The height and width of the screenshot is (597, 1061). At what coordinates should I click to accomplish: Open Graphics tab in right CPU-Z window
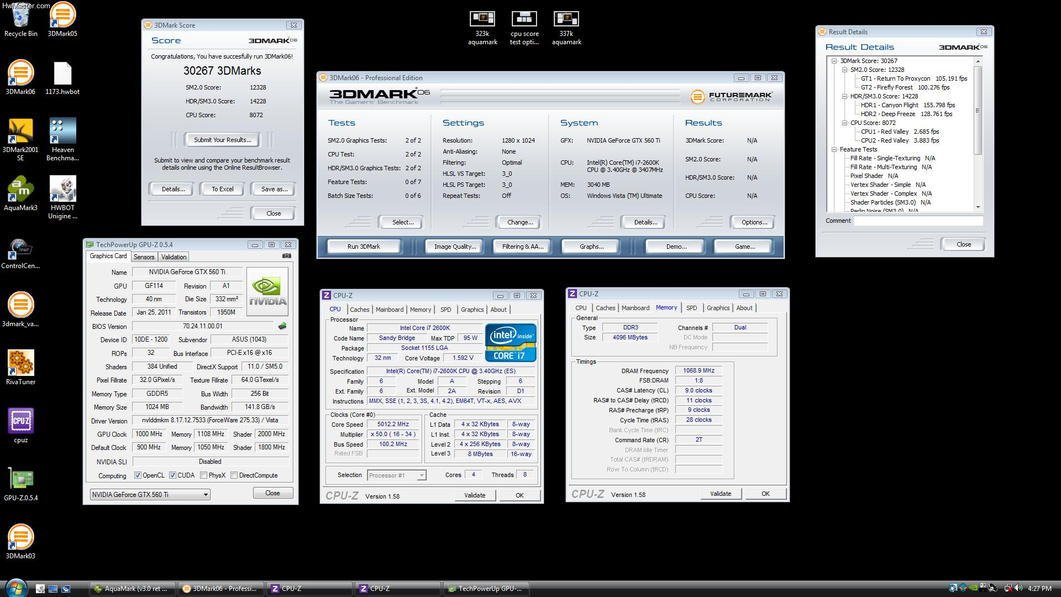tap(718, 308)
